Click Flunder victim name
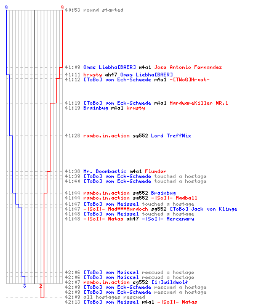Viewport: 277px width, 308px height. pos(156,171)
